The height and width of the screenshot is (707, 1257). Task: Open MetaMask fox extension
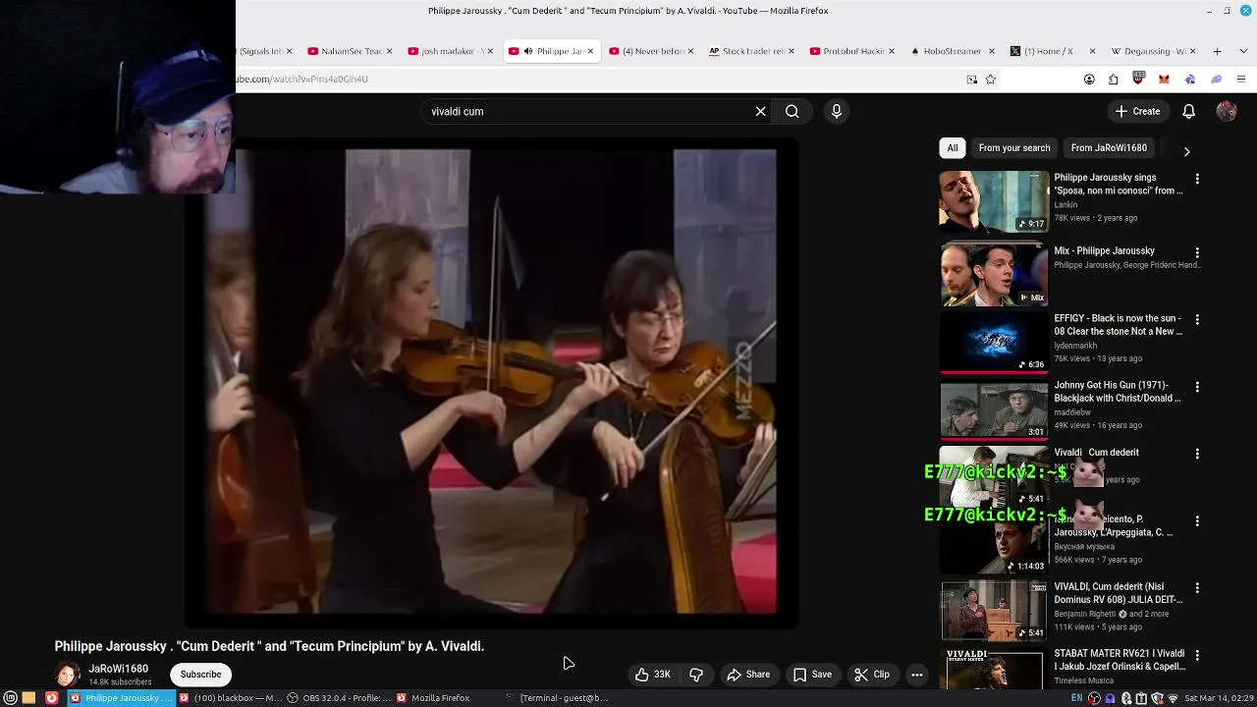pyautogui.click(x=1164, y=80)
